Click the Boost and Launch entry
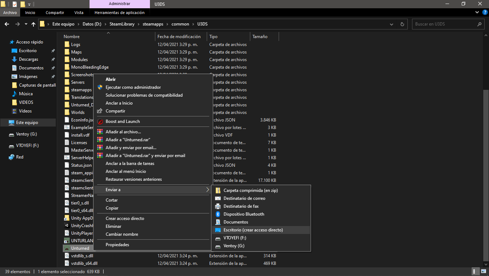489x276 pixels. coord(123,121)
